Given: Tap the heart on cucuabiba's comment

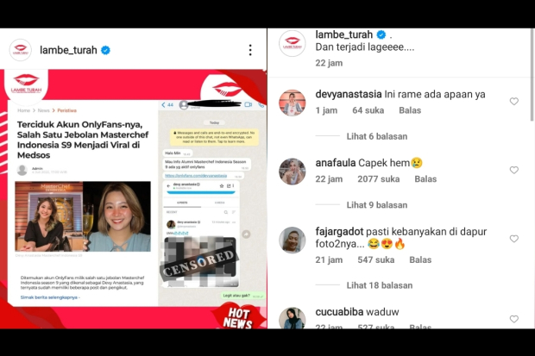Looking at the screenshot, I should (513, 319).
